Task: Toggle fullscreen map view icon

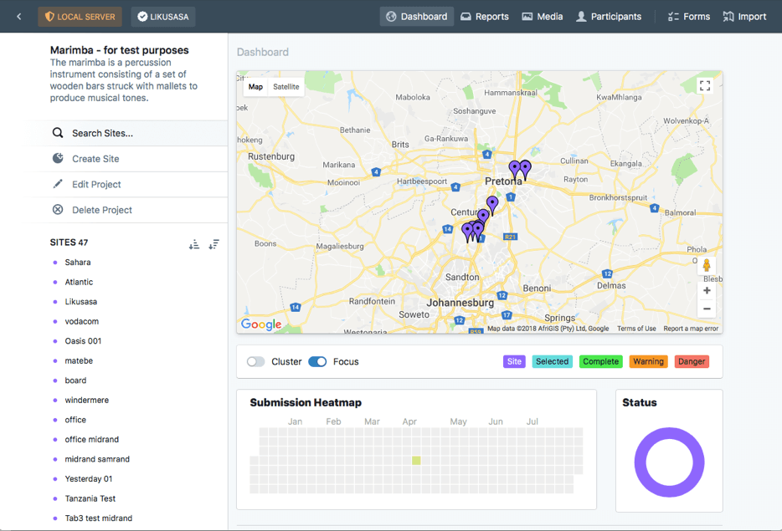Action: point(705,86)
